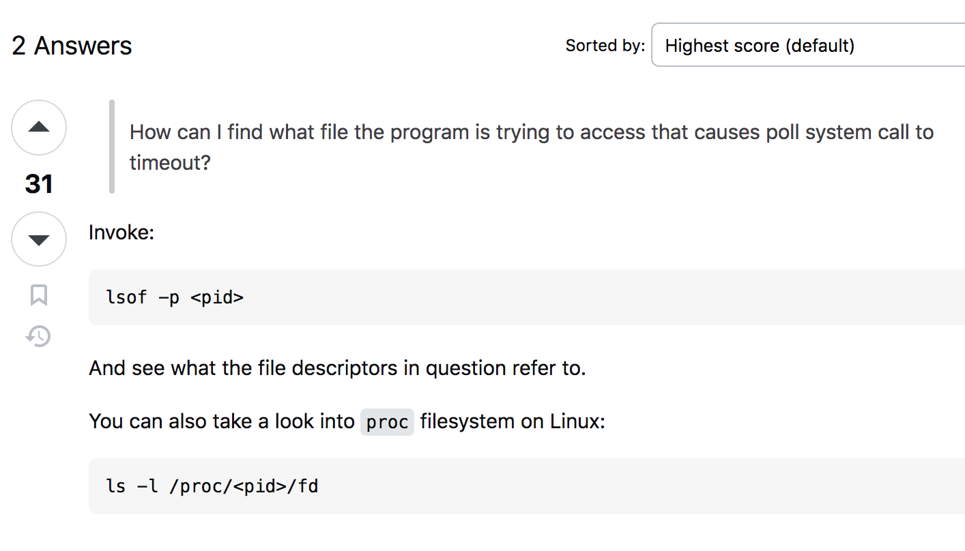The height and width of the screenshot is (551, 965).
Task: Click the gray blockquote bar
Action: pyautogui.click(x=112, y=147)
